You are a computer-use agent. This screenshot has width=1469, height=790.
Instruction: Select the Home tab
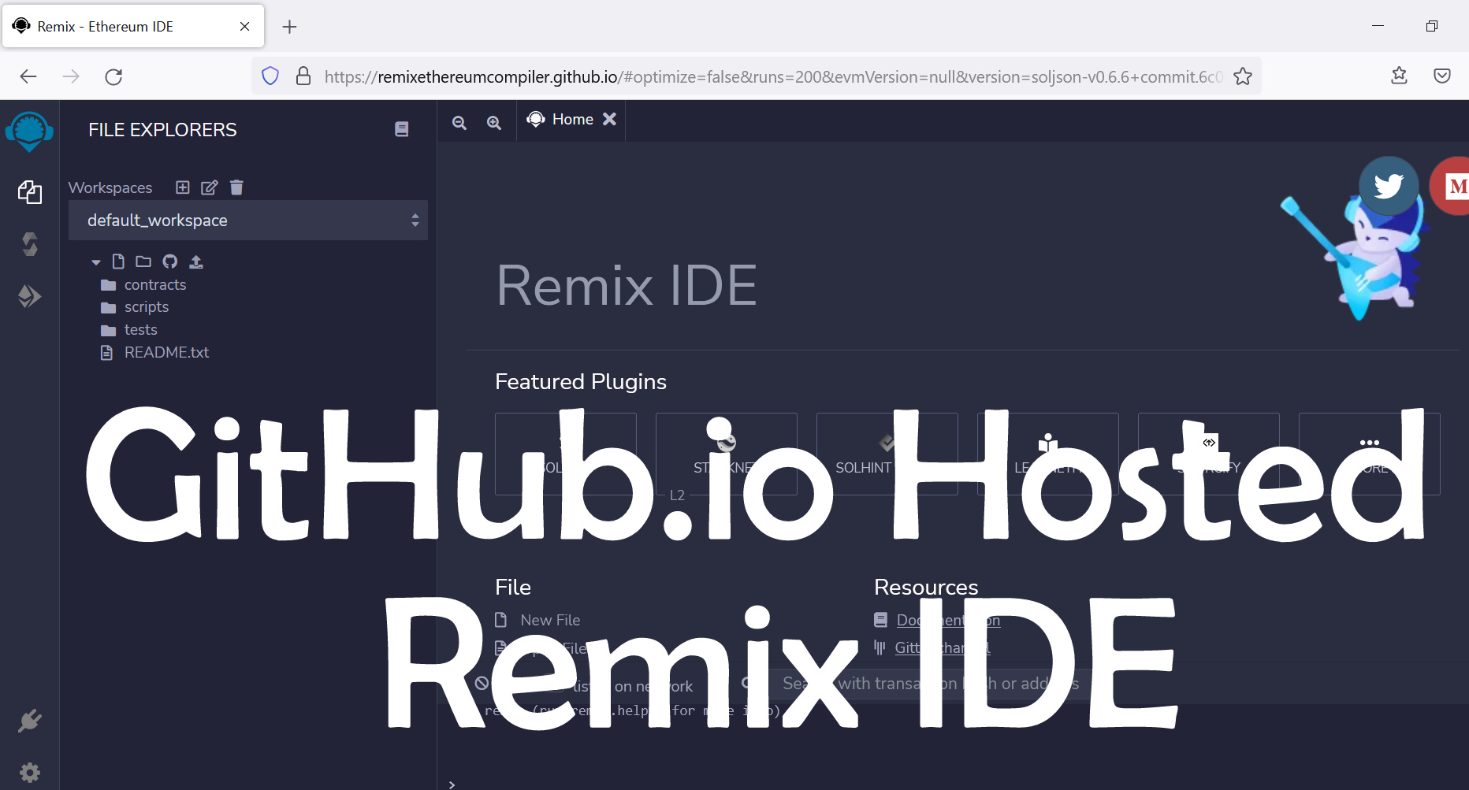tap(560, 120)
